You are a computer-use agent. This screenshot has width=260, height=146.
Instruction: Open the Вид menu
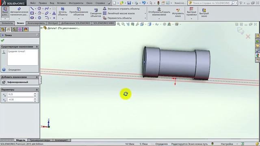(52, 3)
